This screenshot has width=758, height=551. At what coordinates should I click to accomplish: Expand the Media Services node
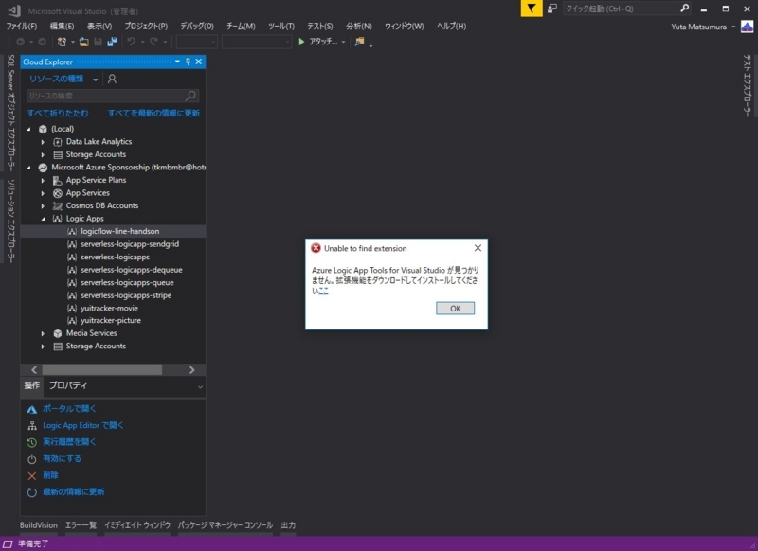pos(43,333)
